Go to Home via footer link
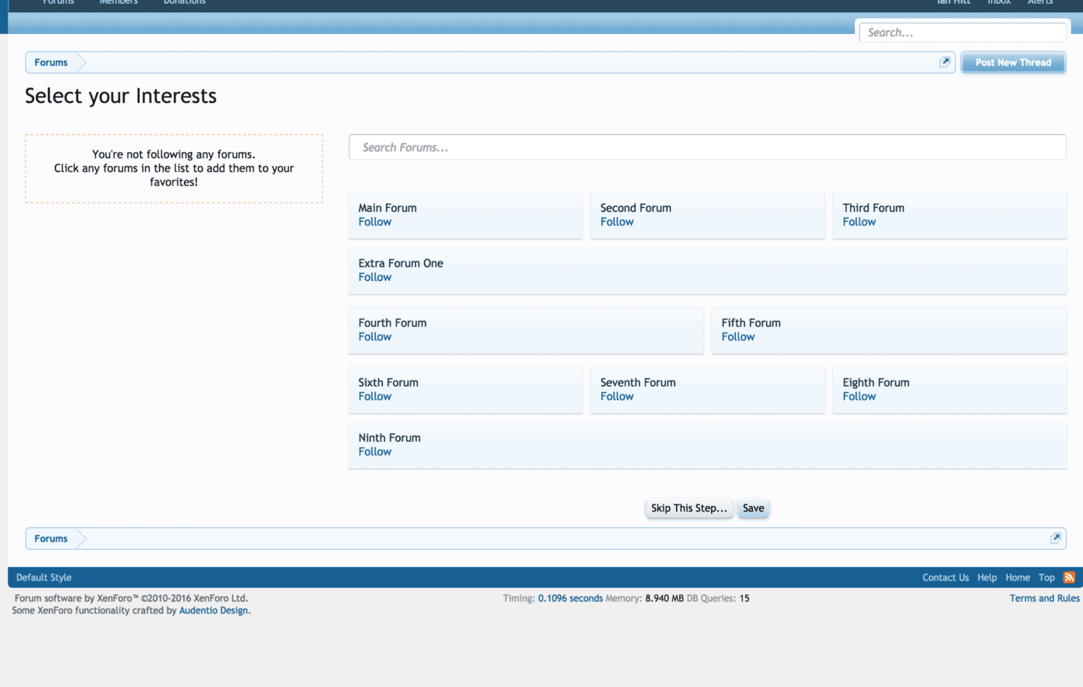The width and height of the screenshot is (1083, 687). tap(1017, 578)
